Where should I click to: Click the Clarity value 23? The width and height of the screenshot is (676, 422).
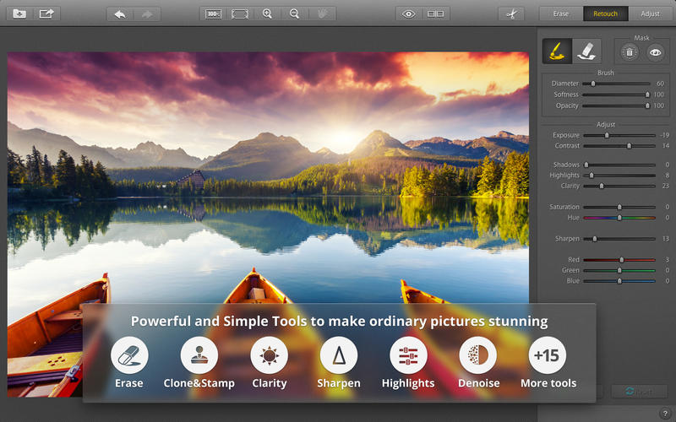666,186
